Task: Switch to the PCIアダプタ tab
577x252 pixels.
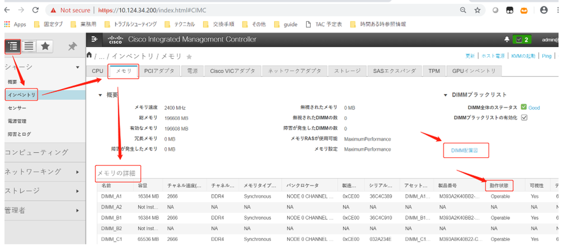Action: 159,71
